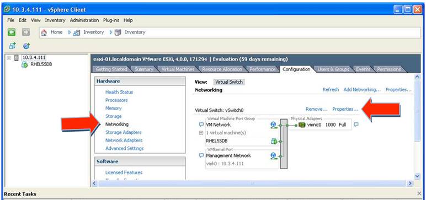Click Properties... link next to Add Networking
This screenshot has height=200, width=426.
click(398, 90)
